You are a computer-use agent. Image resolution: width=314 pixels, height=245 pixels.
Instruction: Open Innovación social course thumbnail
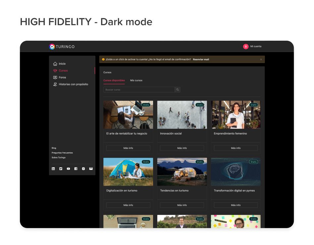pos(182,115)
